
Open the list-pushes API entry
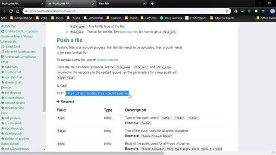[10, 118]
